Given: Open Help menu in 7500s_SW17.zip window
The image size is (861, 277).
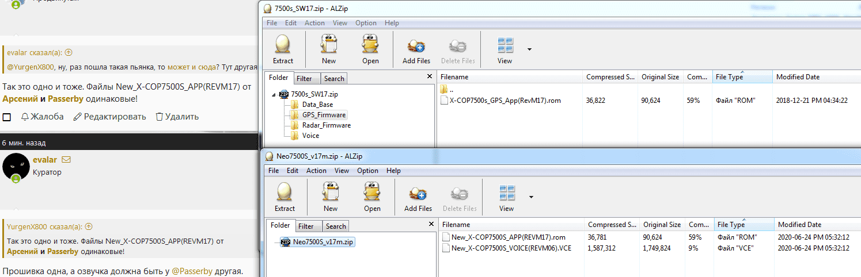Looking at the screenshot, I should [392, 23].
